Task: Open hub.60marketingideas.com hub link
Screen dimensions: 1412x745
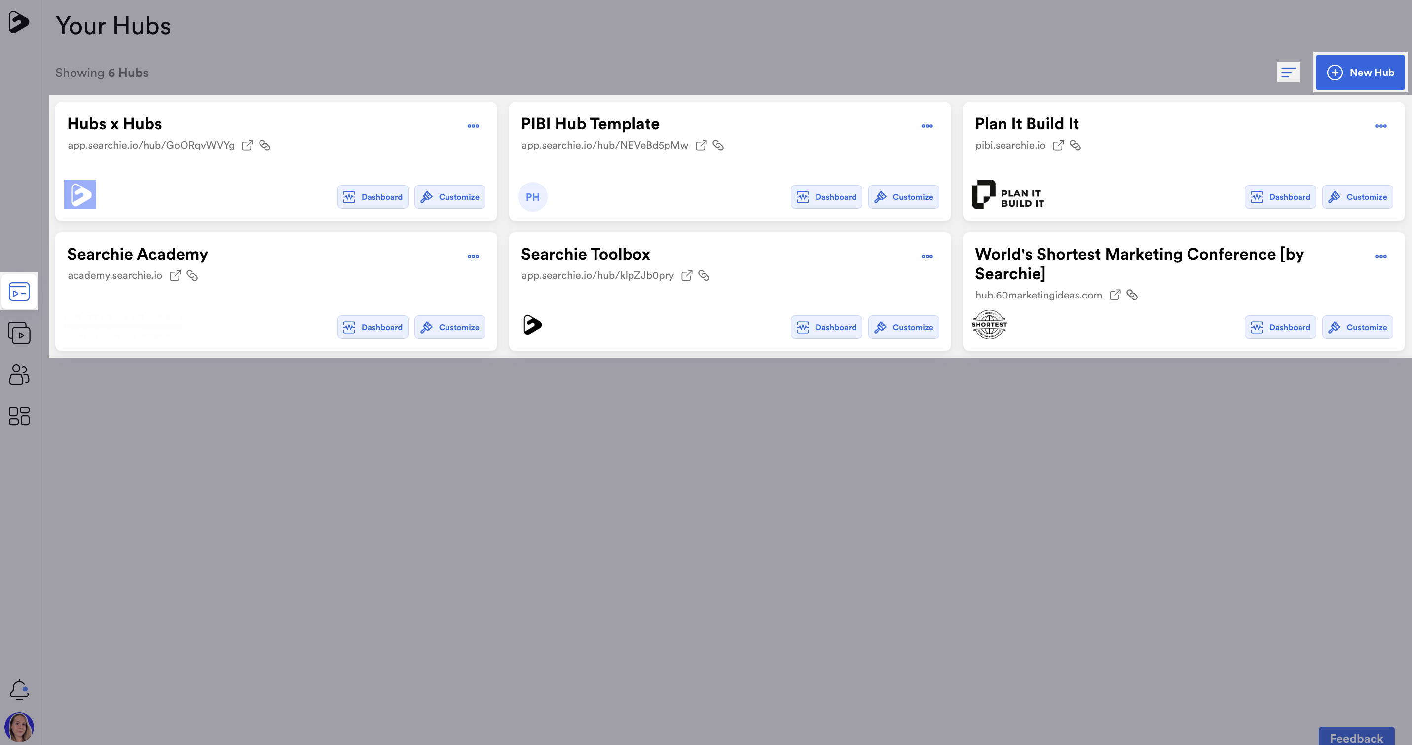Action: coord(1038,295)
